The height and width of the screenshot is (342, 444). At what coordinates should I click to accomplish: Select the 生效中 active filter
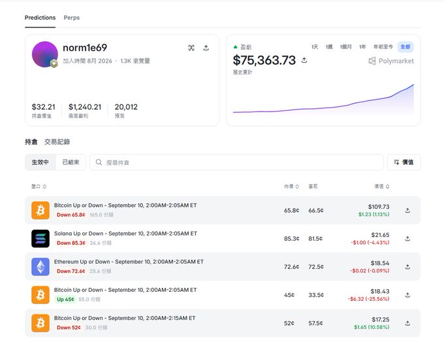pyautogui.click(x=40, y=163)
